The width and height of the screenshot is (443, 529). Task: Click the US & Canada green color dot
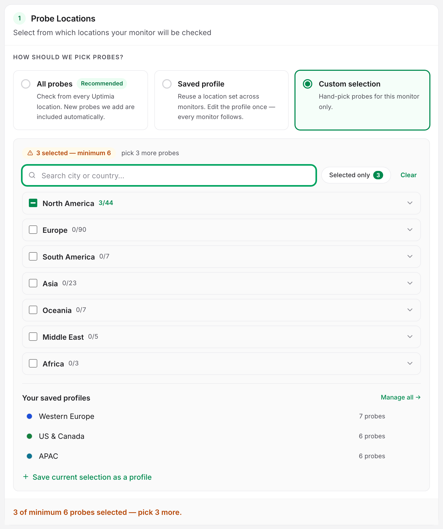click(x=29, y=436)
